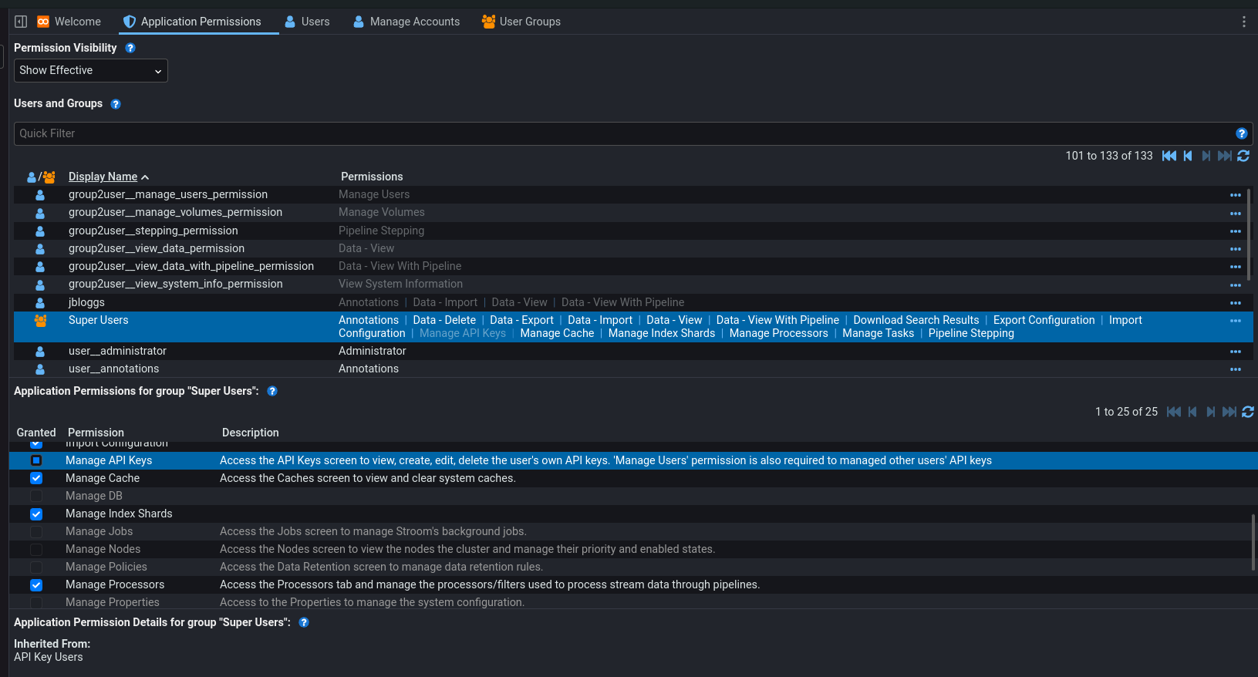Open the vertical three-dot tab menu
Viewport: 1258px width, 677px height.
(1243, 22)
